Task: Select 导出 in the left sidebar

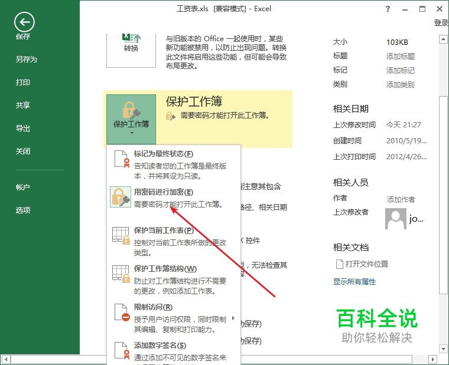Action: tap(22, 129)
